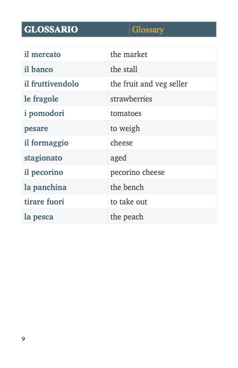Viewport: 238px width, 368px height.
Task: Click the translation the peach
Action: click(x=127, y=217)
